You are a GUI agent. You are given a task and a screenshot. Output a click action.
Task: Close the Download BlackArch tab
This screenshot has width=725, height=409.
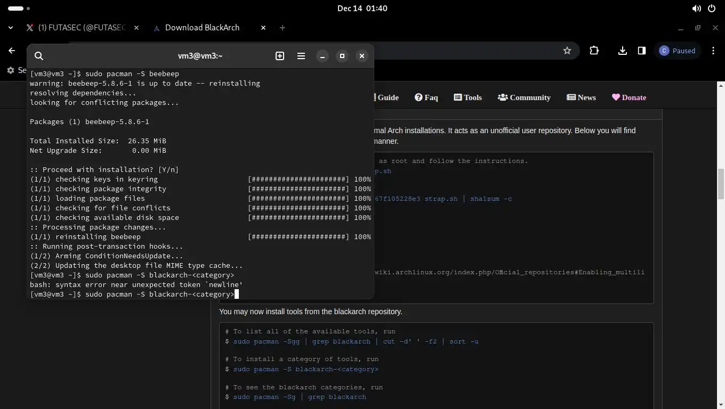(263, 28)
